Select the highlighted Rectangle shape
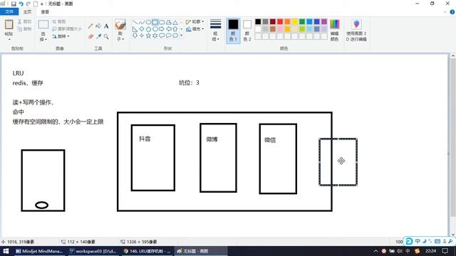Image resolution: width=456 pixels, height=256 pixels. 155,22
